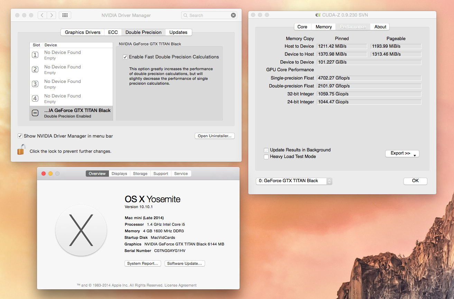Viewport: 454px width, 299px height.
Task: Click the Device to Host Pinned 1370.98 MiB/s value
Action: tap(342, 54)
